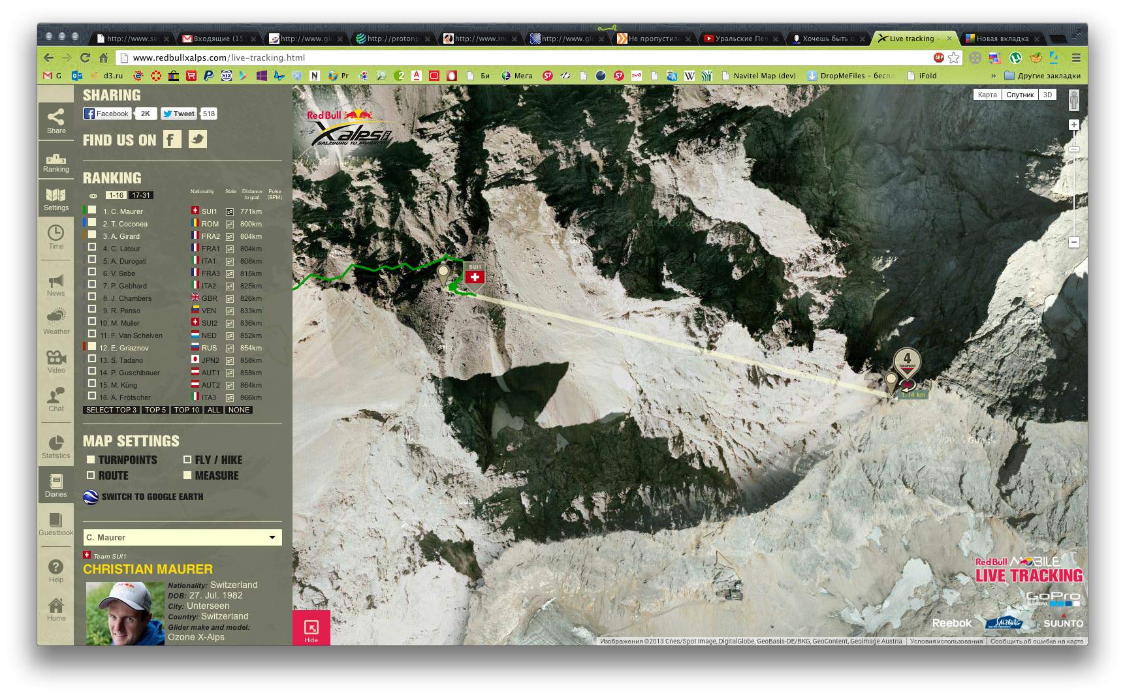
Task: Enable the Turnpoints checkbox
Action: pos(91,459)
